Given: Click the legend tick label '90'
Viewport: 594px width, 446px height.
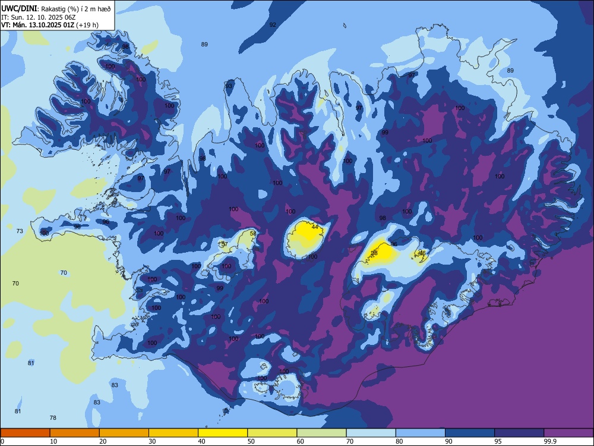Looking at the screenshot, I should click(x=449, y=441).
